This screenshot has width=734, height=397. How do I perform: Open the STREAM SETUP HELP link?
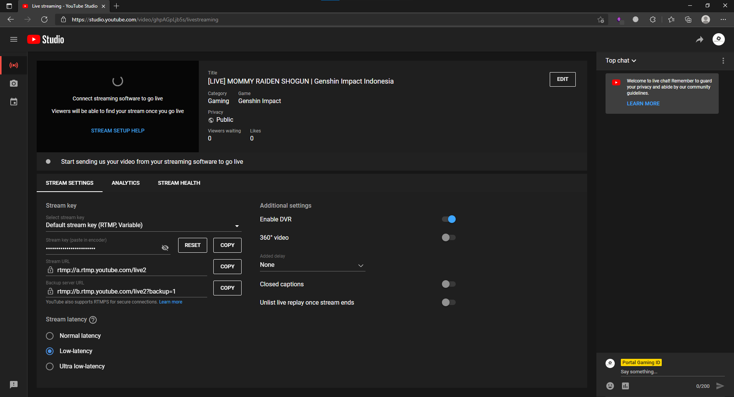pyautogui.click(x=118, y=131)
